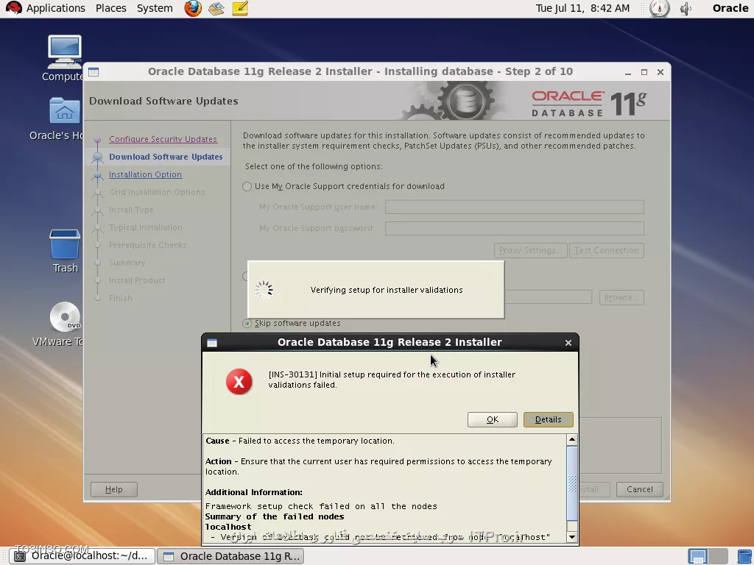754x565 pixels.
Task: Click the Install Type step
Action: (131, 210)
